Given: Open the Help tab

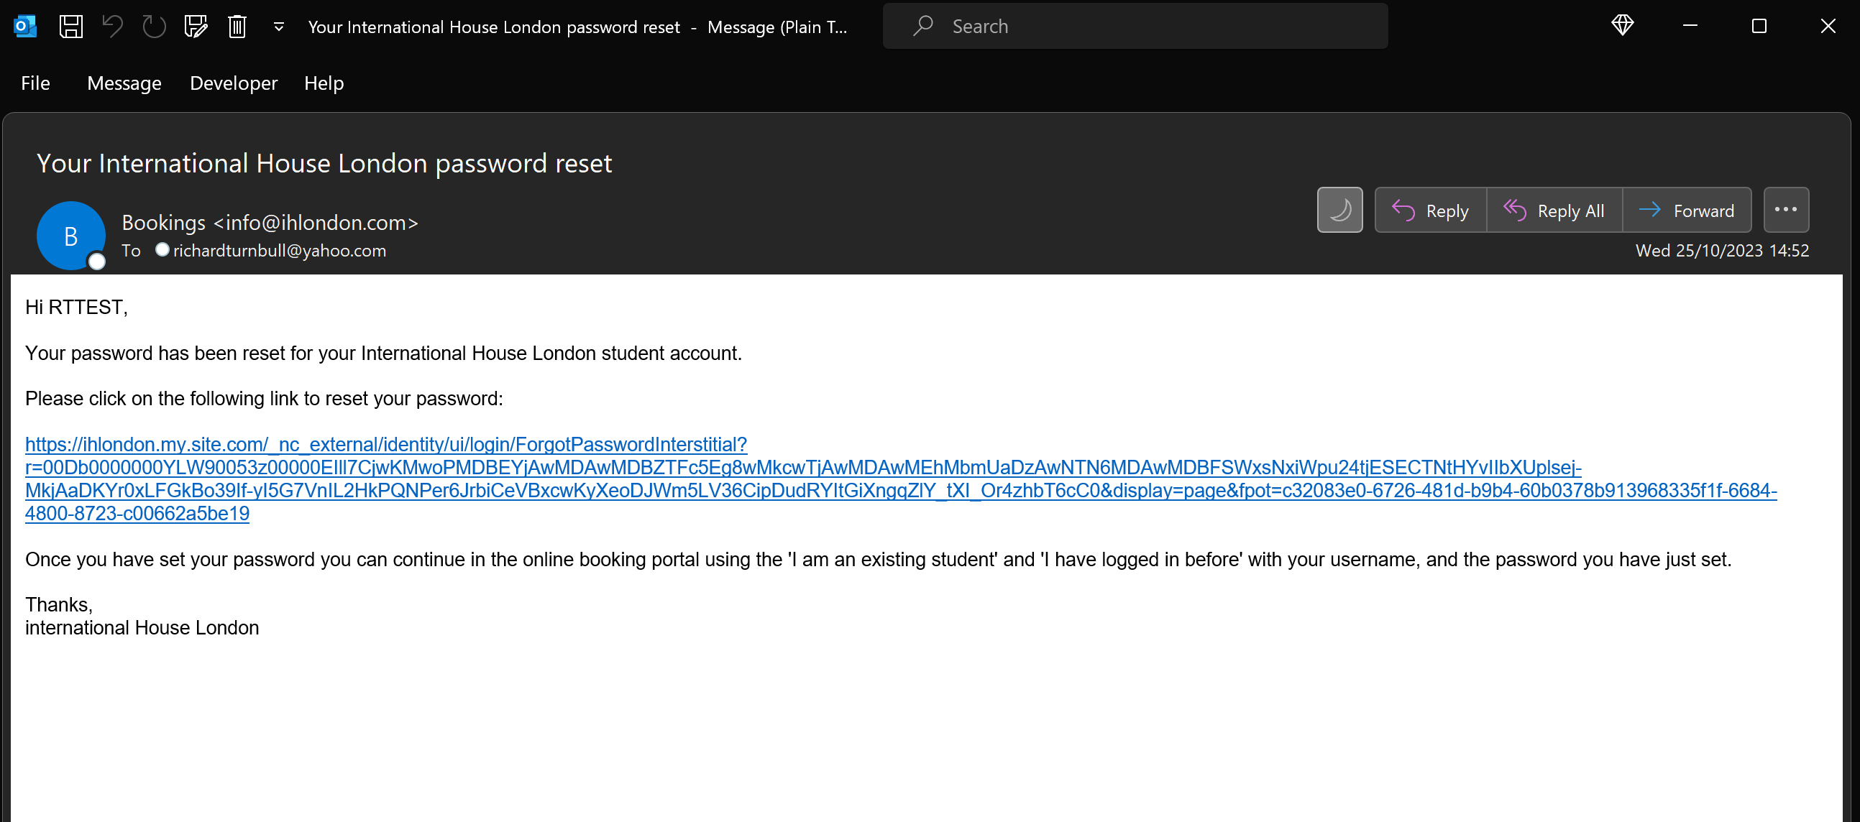Looking at the screenshot, I should 324,83.
